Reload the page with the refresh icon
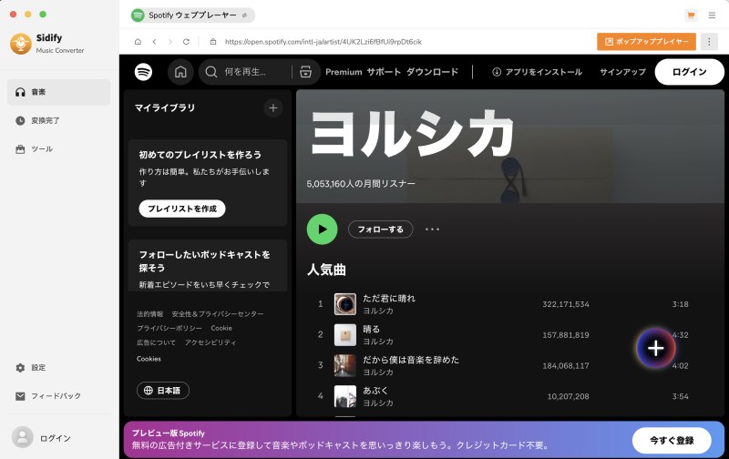The image size is (729, 459). pos(186,42)
